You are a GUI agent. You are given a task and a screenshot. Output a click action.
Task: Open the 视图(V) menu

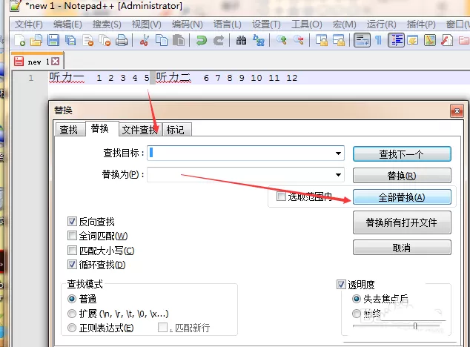point(147,24)
